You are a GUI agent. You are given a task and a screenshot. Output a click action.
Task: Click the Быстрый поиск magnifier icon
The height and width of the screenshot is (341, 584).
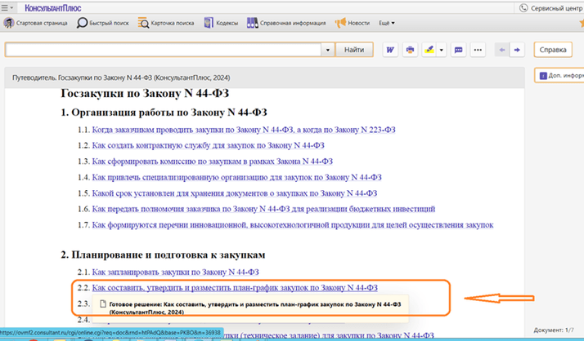pos(82,23)
